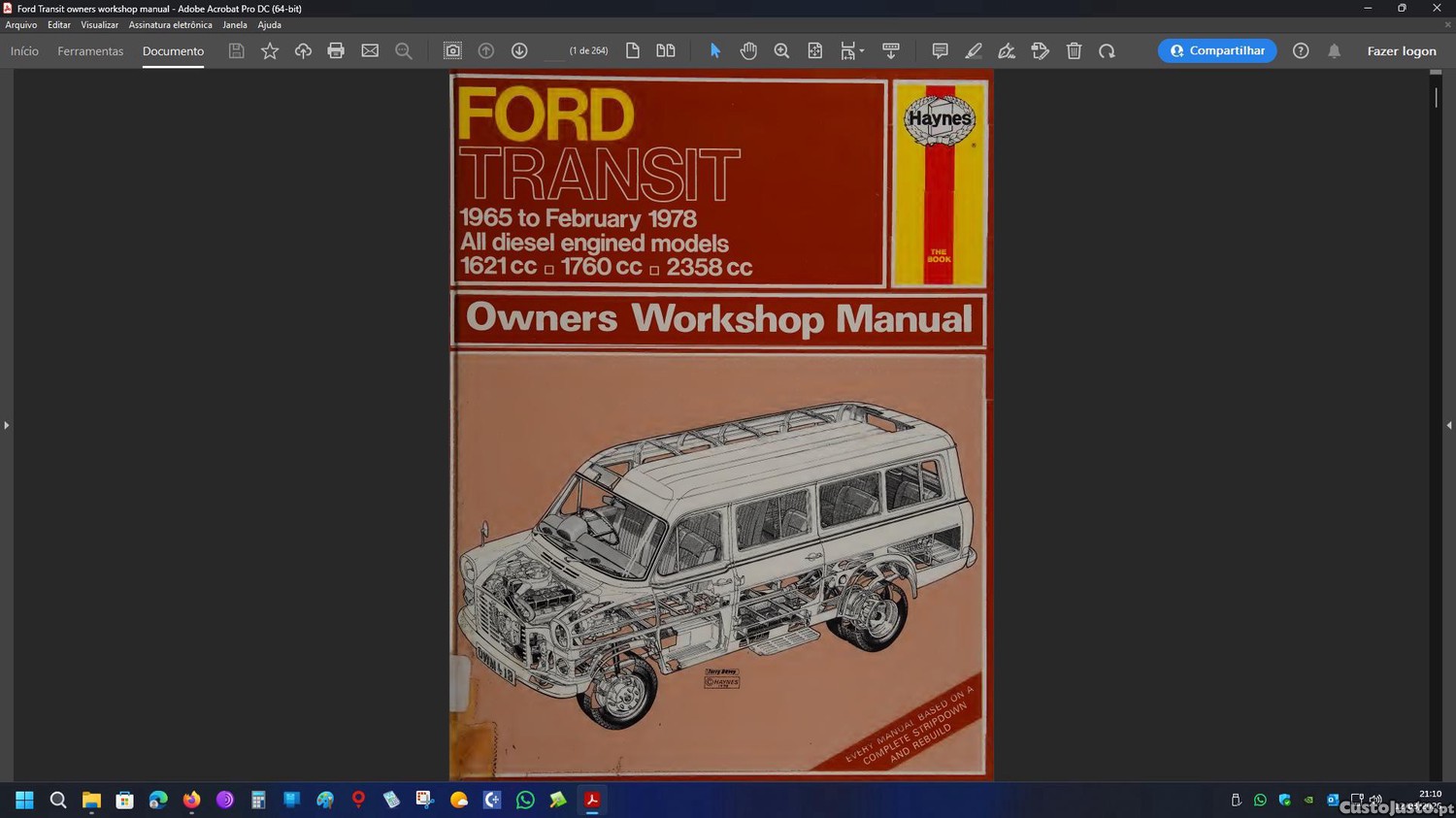Toggle two-page side-by-side view
Viewport: 1456px width, 818px height.
coord(666,51)
